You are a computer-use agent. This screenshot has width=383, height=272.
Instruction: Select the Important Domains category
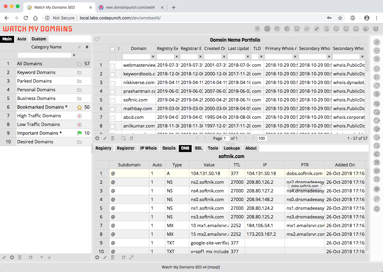pyautogui.click(x=46, y=133)
